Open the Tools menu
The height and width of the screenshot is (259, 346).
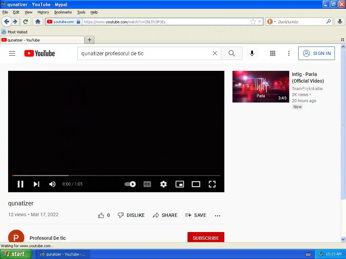pos(81,12)
